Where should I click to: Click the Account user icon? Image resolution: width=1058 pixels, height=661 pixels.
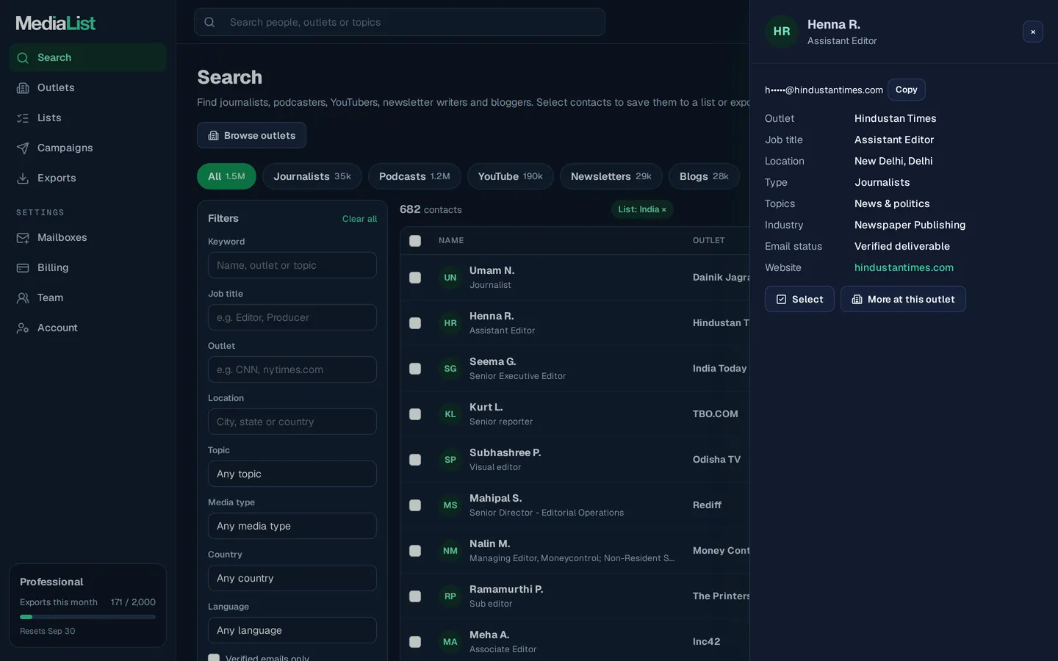coord(23,328)
